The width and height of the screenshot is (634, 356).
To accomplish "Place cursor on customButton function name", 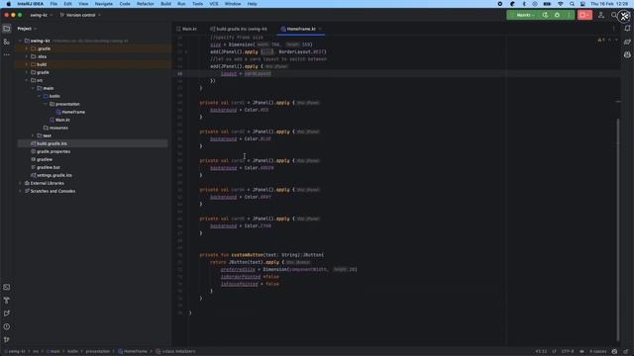I will click(x=247, y=255).
